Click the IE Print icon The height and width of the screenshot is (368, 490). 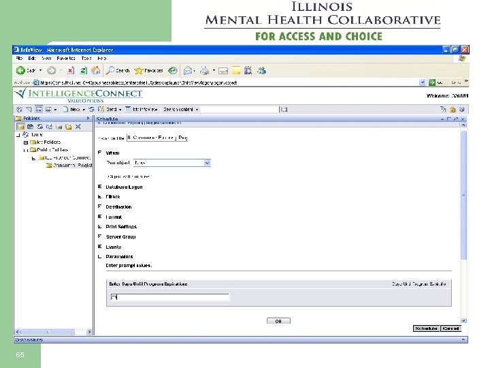205,71
